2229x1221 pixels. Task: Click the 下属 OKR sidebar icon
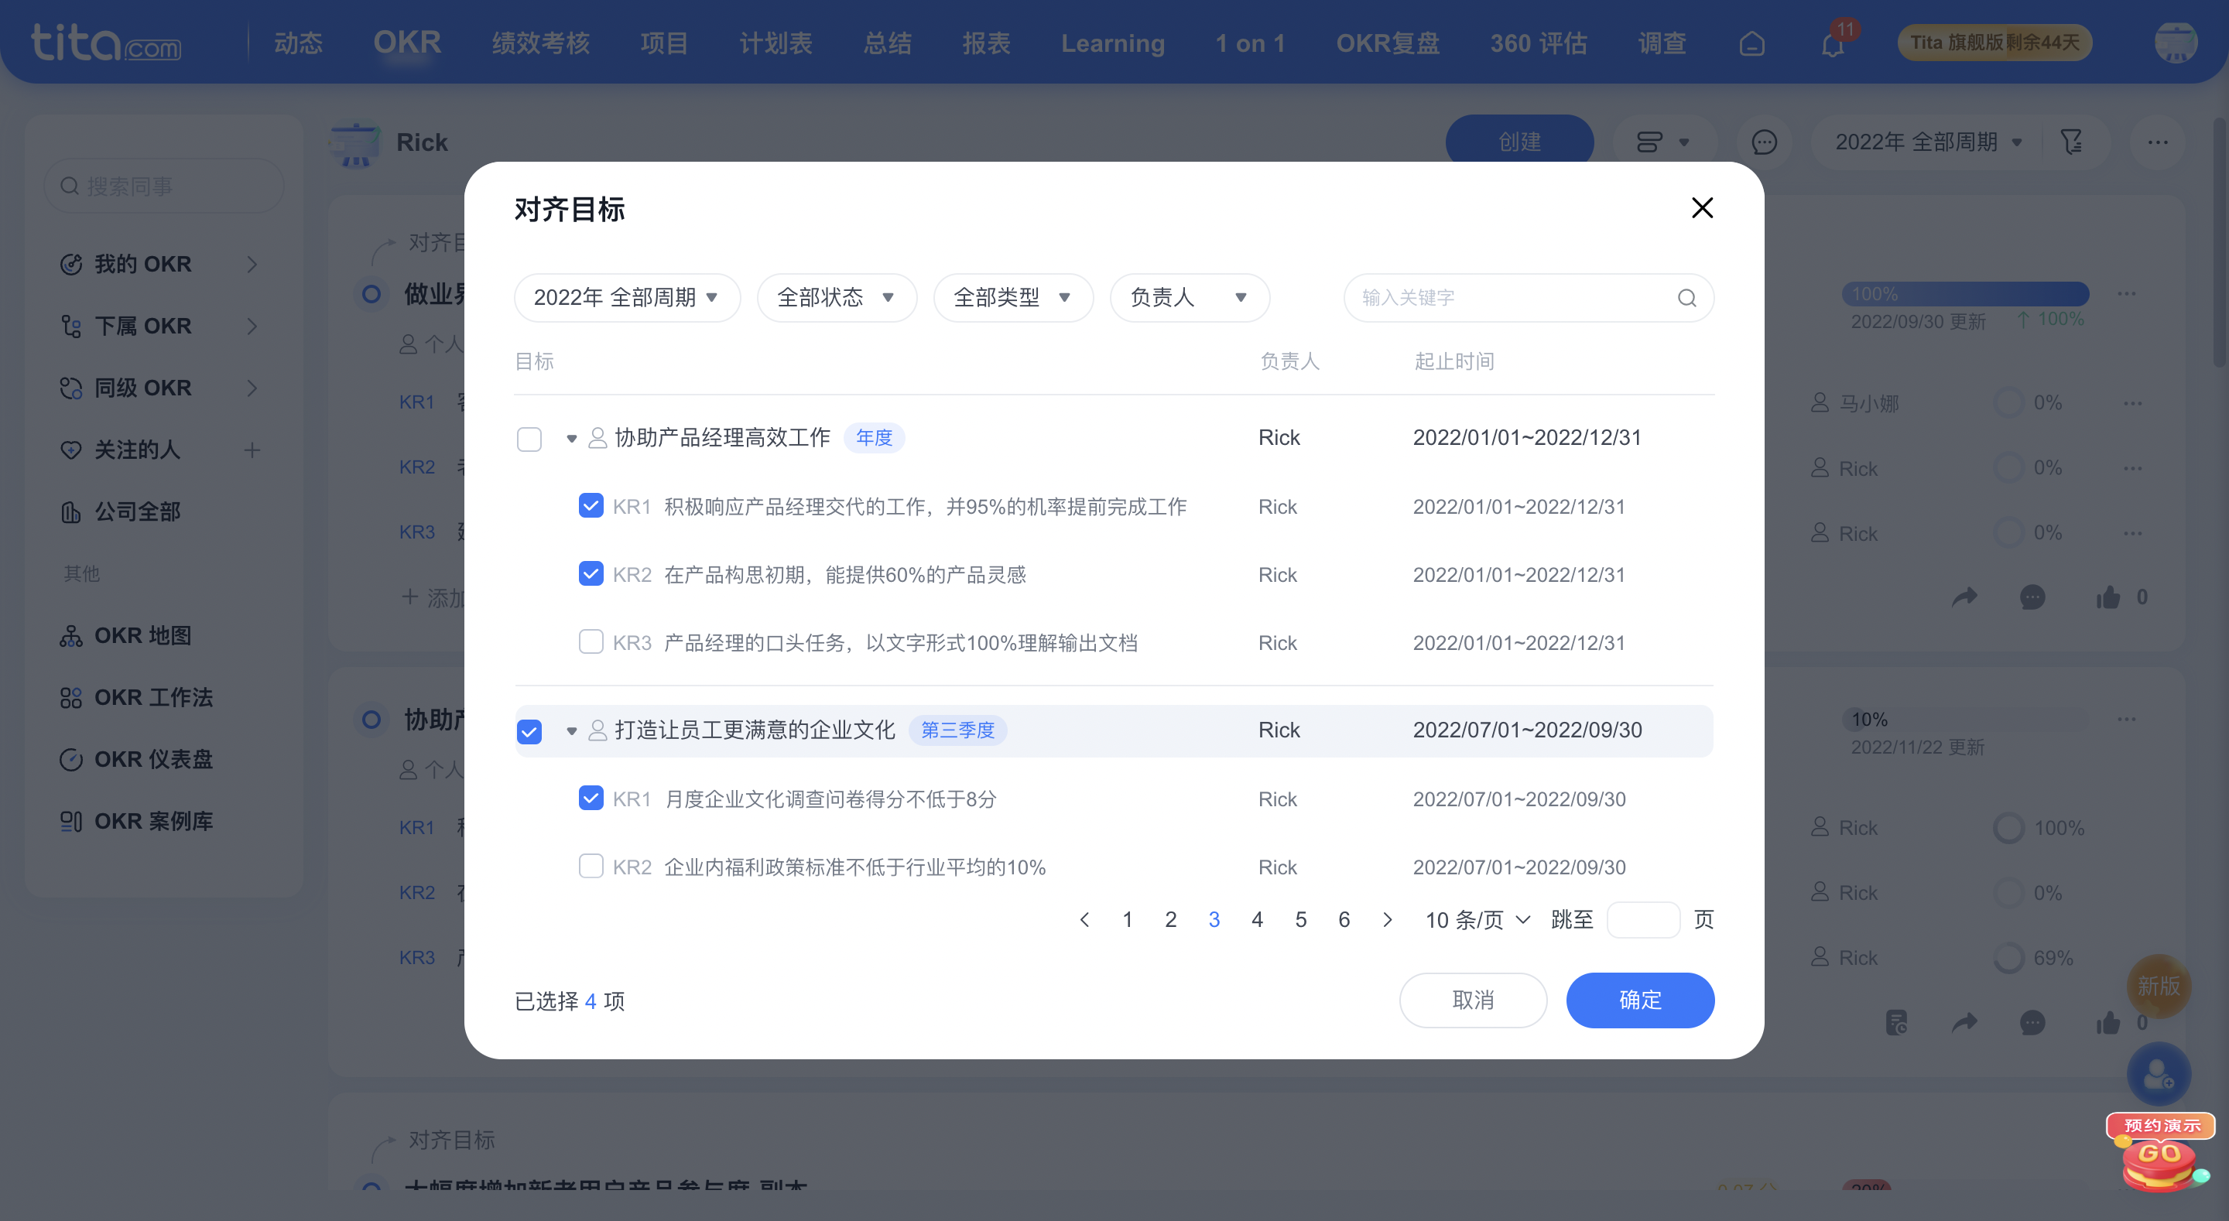point(71,327)
